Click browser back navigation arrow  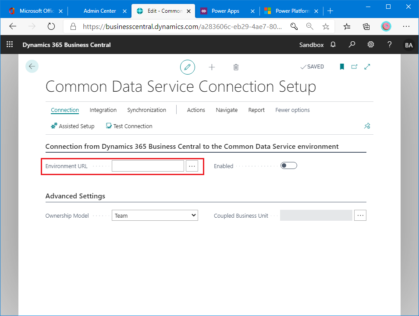click(x=13, y=26)
